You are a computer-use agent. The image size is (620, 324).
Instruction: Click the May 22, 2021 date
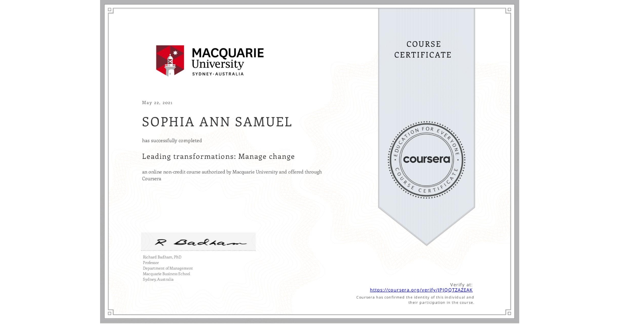point(157,103)
